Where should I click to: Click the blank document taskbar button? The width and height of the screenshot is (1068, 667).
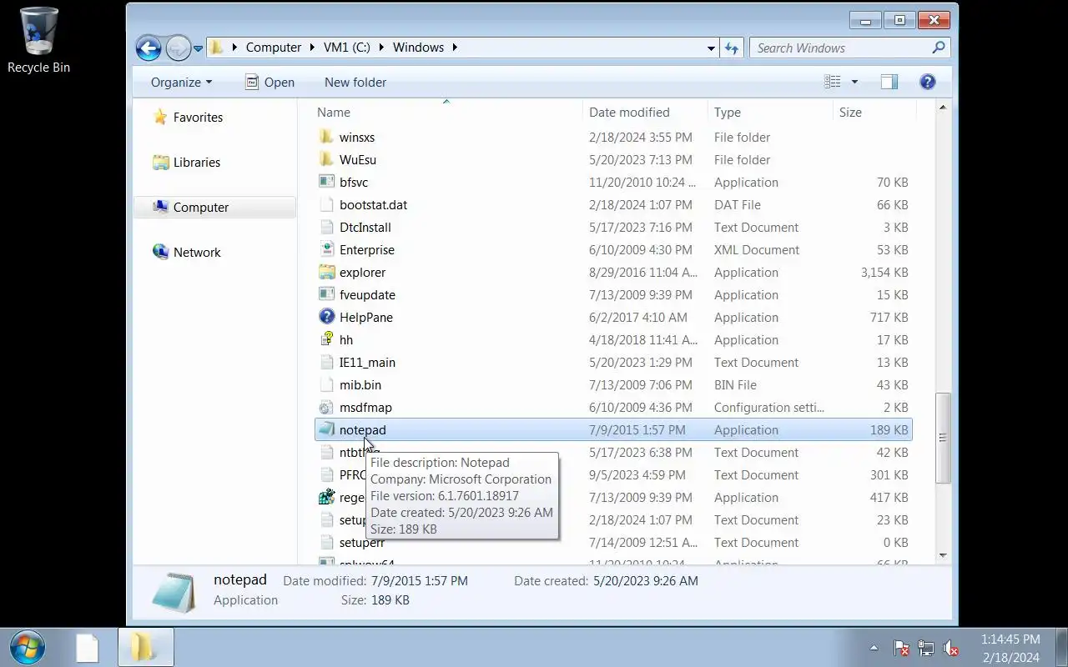click(87, 647)
